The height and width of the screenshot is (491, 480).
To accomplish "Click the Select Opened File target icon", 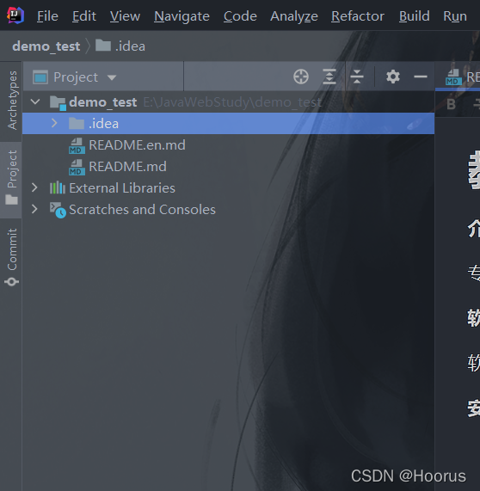I will [x=301, y=77].
